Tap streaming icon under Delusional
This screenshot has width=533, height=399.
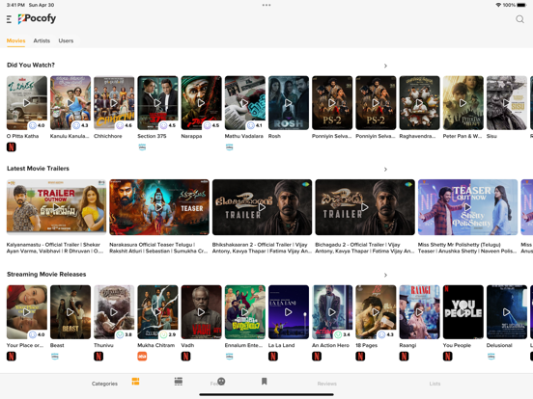tap(491, 357)
